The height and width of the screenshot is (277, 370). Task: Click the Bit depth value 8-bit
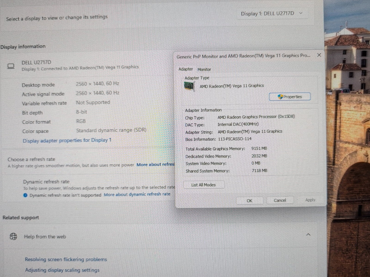point(81,112)
